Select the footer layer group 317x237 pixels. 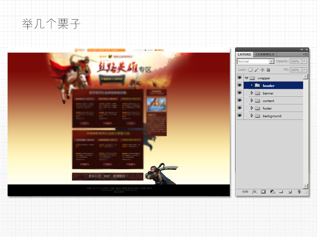click(x=273, y=108)
